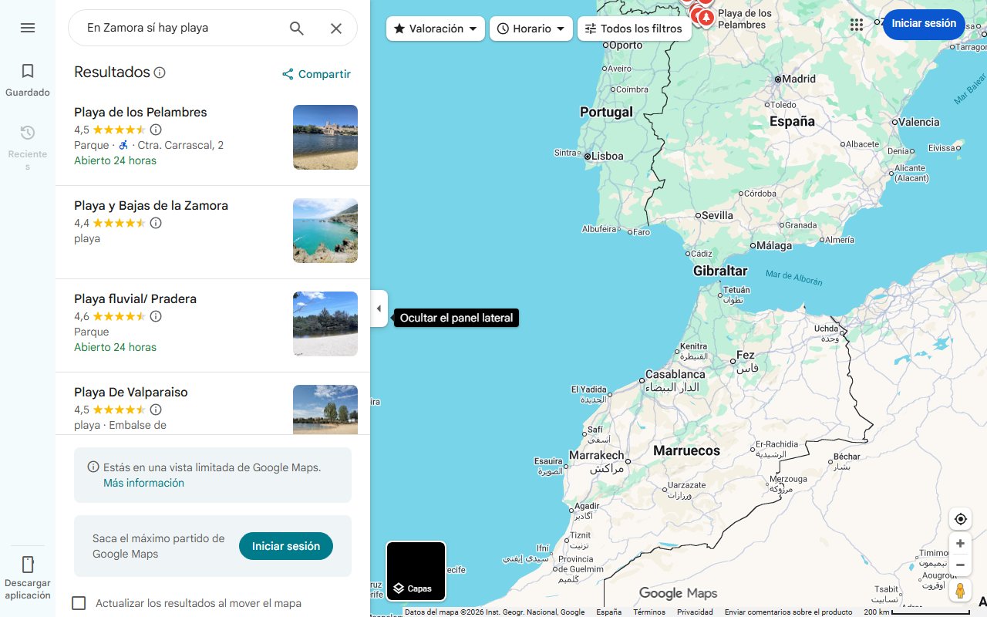Image resolution: width=987 pixels, height=617 pixels.
Task: Zoom in using the plus control
Action: 960,543
